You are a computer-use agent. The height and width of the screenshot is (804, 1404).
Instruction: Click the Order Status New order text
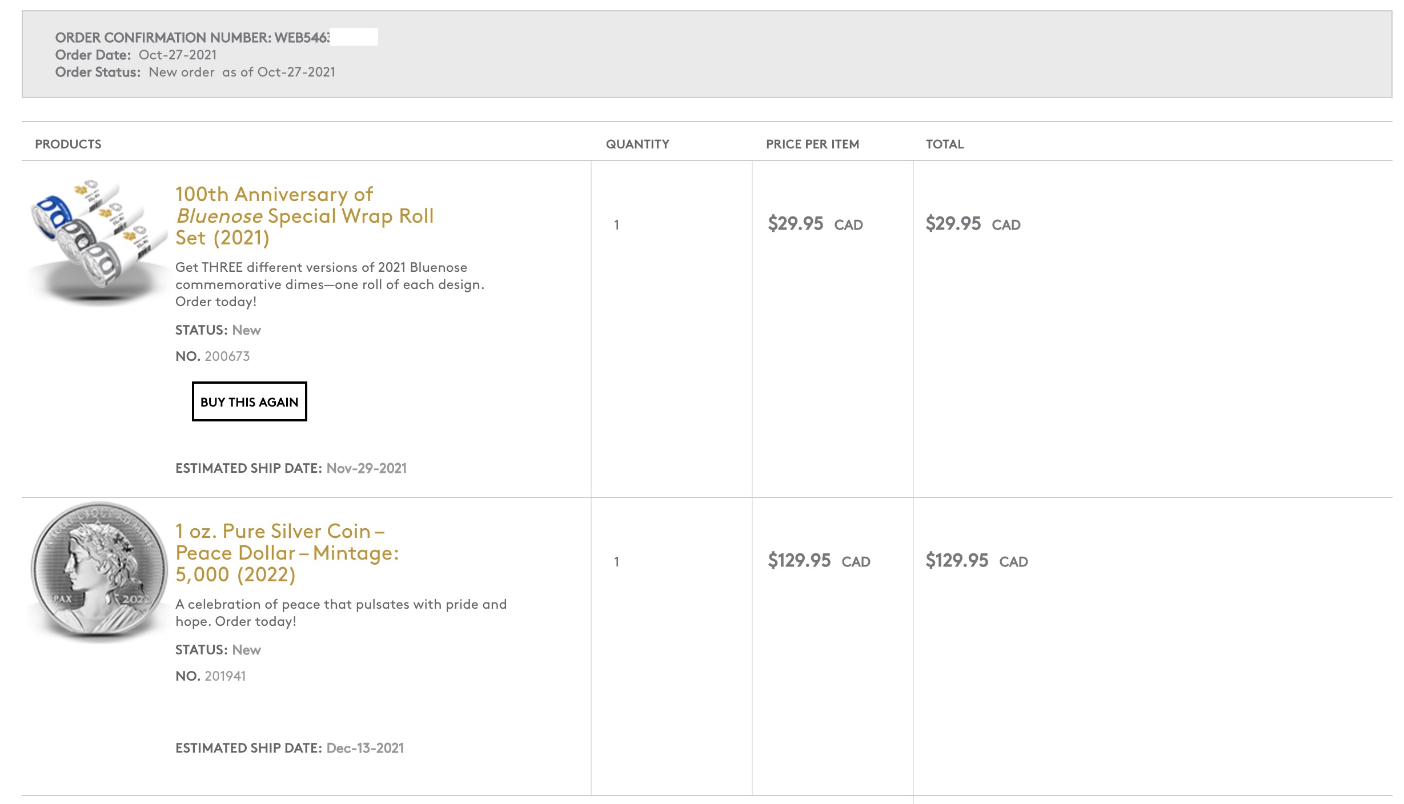pos(195,72)
